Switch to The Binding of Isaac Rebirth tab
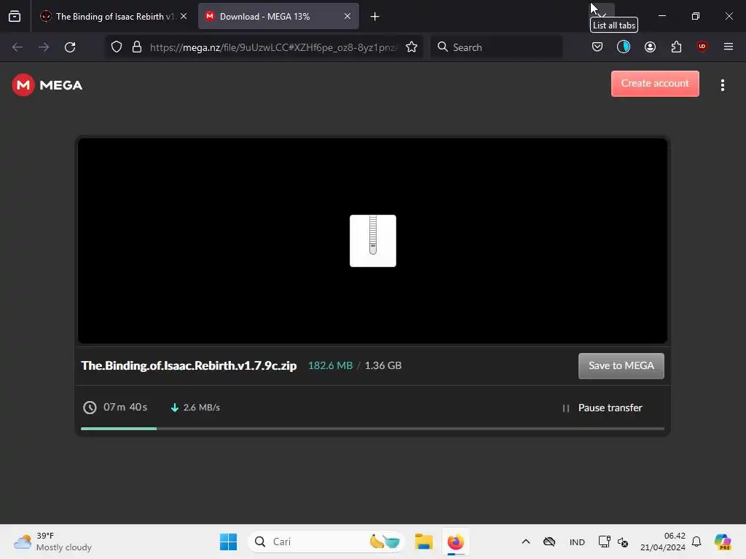This screenshot has width=746, height=559. (x=113, y=16)
